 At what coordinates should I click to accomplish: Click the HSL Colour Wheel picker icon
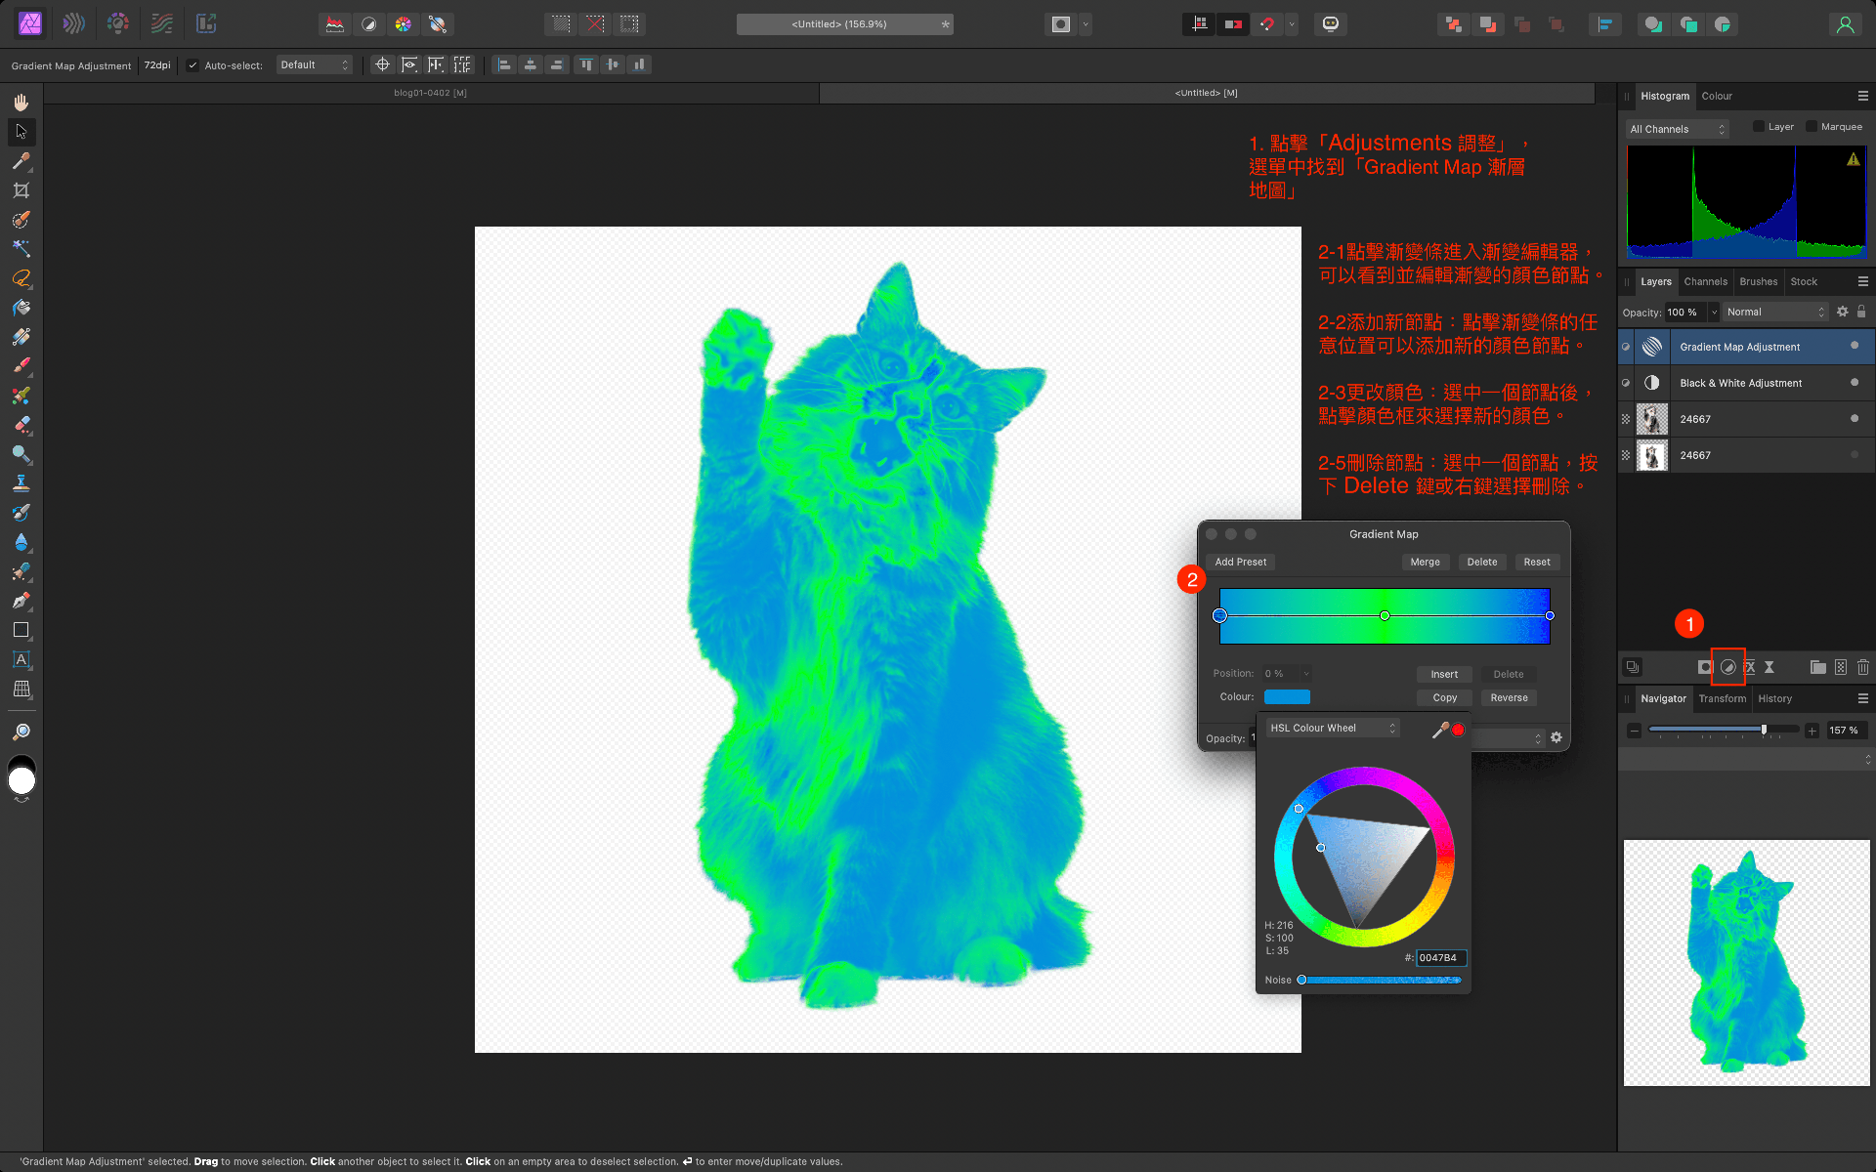(x=1437, y=730)
